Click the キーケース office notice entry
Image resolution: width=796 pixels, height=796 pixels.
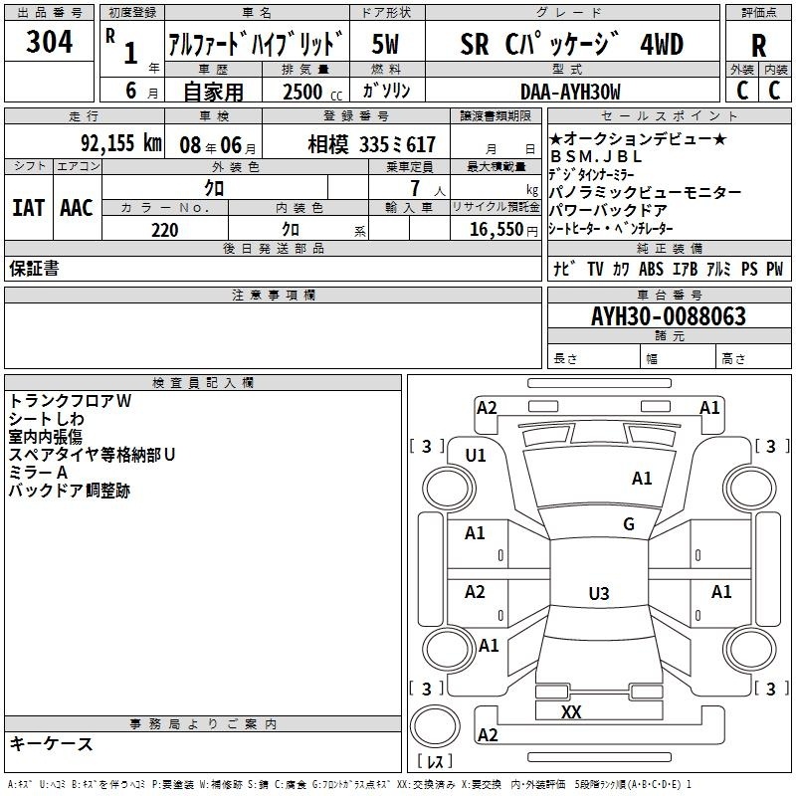coord(52,743)
